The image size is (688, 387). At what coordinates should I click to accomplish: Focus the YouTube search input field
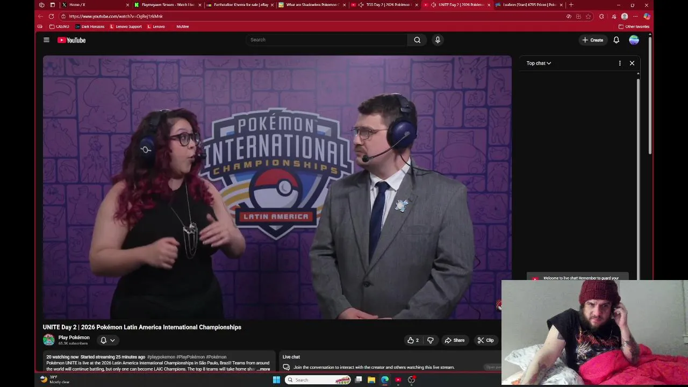(x=327, y=40)
